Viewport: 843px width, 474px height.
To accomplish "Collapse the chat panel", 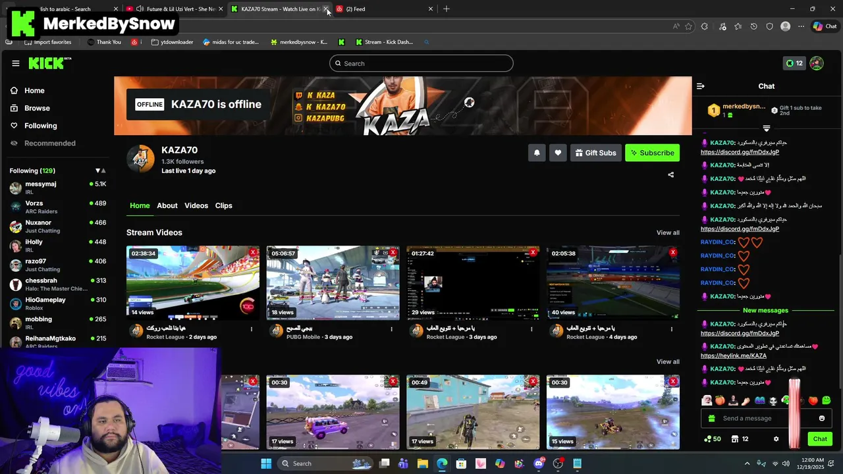I will pyautogui.click(x=701, y=86).
